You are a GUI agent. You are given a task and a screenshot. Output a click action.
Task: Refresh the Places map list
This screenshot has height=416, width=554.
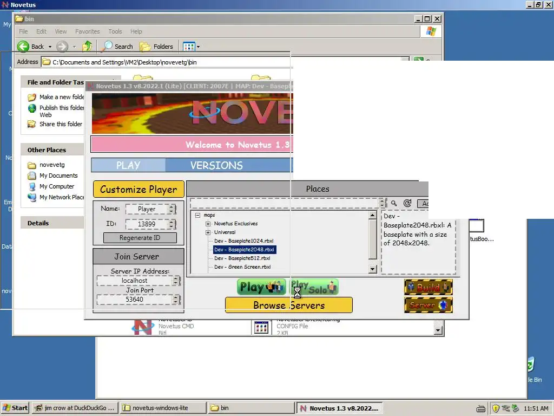(x=407, y=204)
